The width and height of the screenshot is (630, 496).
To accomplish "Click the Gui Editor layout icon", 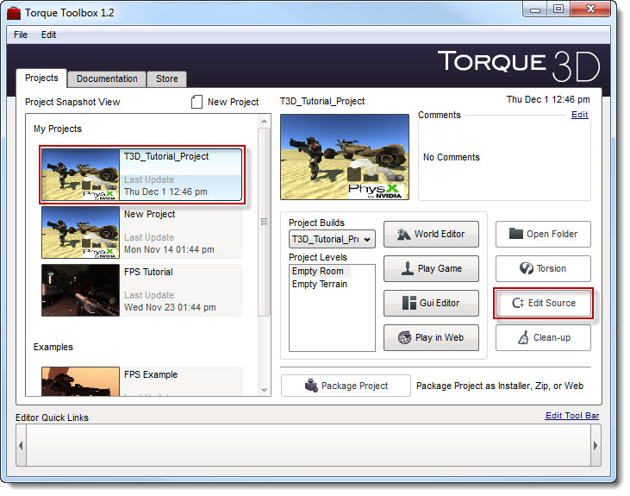I will pos(409,303).
